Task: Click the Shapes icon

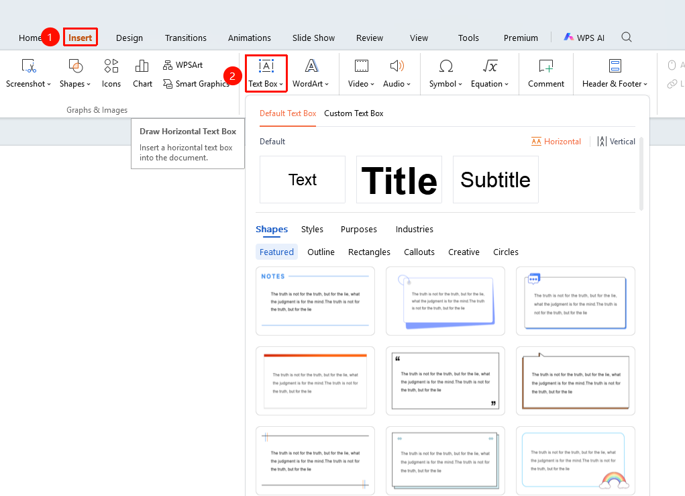Action: [76, 66]
